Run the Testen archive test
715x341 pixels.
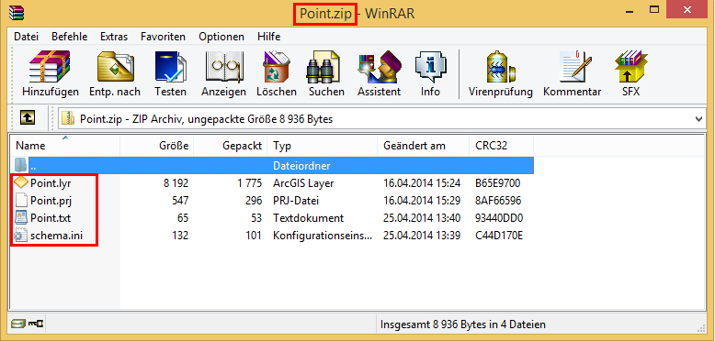(170, 74)
